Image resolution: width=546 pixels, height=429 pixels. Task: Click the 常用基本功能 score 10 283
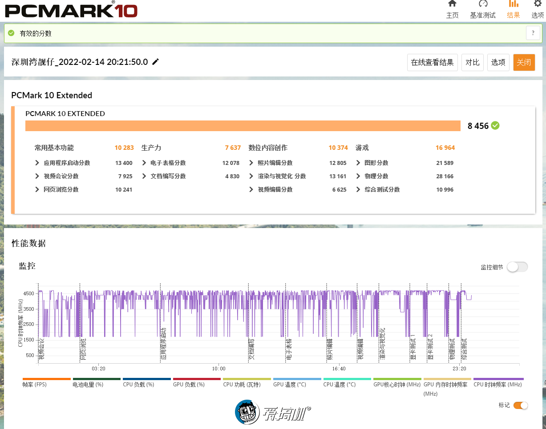(x=124, y=148)
